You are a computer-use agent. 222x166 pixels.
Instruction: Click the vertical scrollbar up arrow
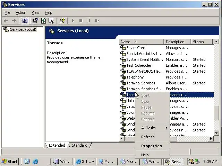pos(216,41)
